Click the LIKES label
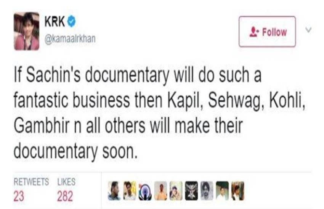This screenshot has height=209, width=324. click(x=66, y=182)
